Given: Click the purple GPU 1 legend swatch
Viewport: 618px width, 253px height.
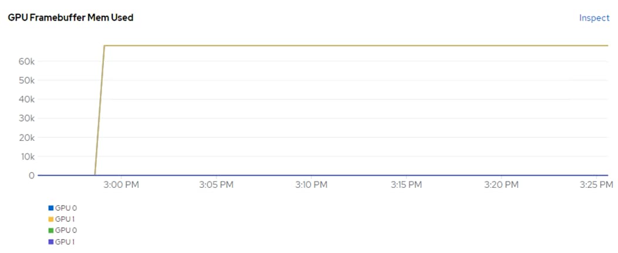Looking at the screenshot, I should coord(51,242).
